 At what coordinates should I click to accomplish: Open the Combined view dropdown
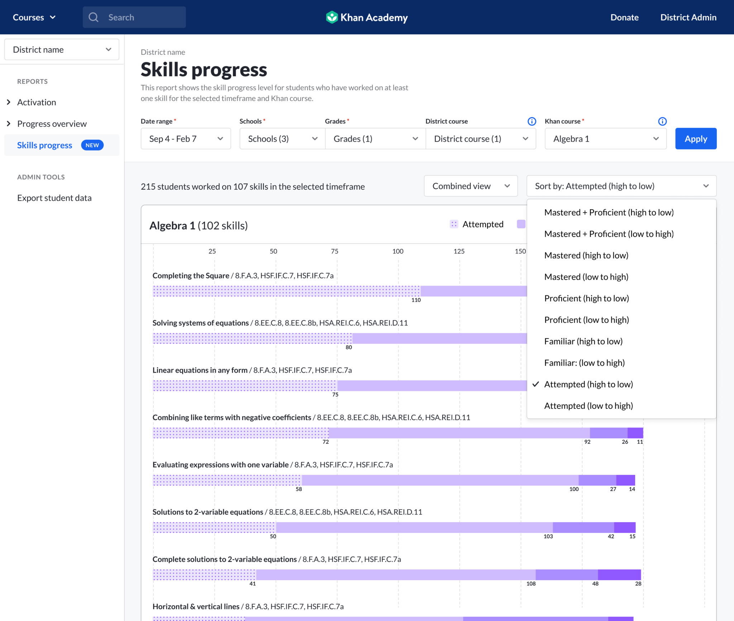click(471, 186)
